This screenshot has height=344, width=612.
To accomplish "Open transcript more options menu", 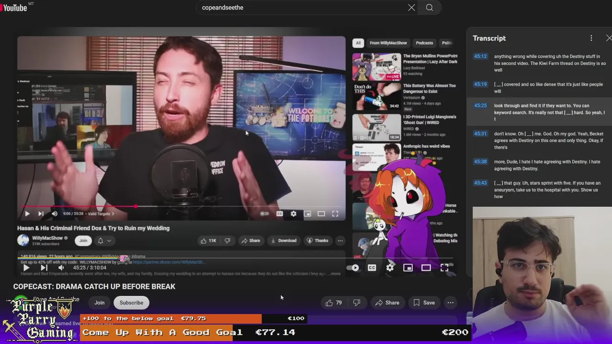I will point(591,38).
